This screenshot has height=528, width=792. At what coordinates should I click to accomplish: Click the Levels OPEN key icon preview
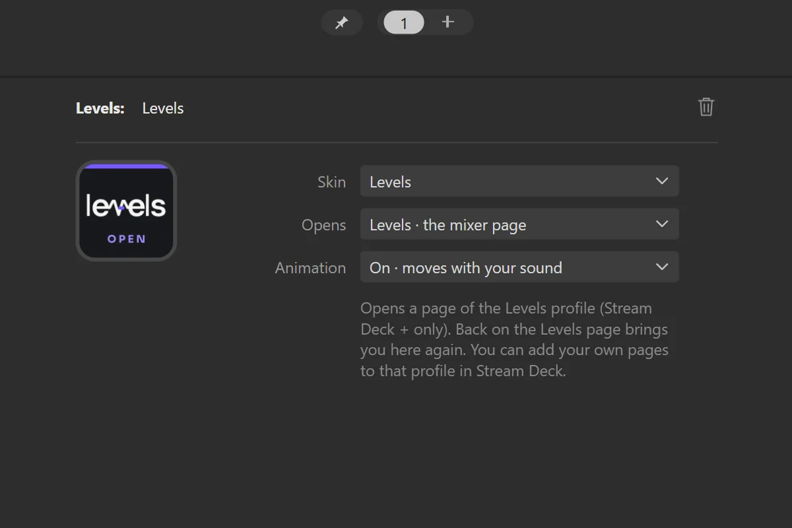click(126, 211)
